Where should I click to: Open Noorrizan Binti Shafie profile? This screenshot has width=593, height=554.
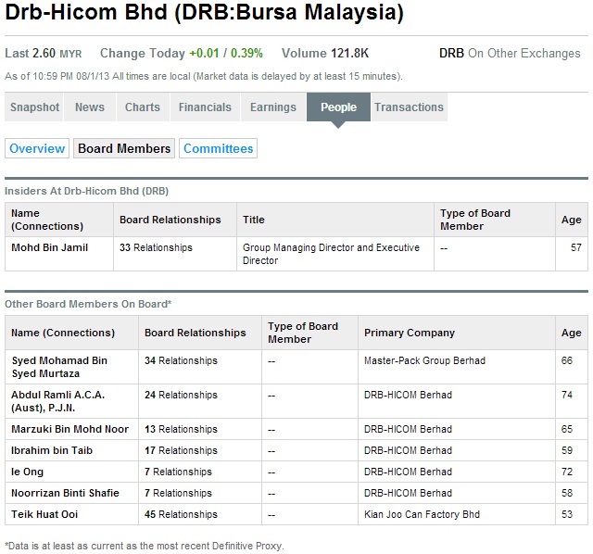65,493
